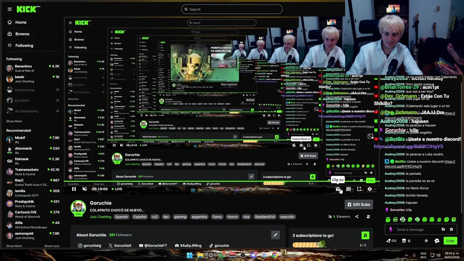Open Windows Start on the taskbar
464x261 pixels.
190,255
